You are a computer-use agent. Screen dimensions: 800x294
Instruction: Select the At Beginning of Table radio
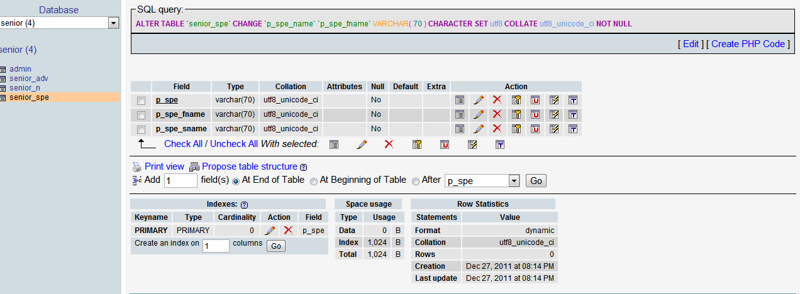313,181
